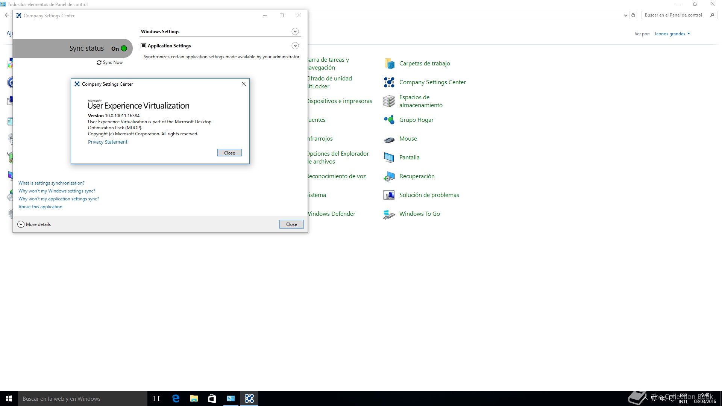Image resolution: width=722 pixels, height=406 pixels.
Task: Click 'Synchronizes certain application settings' description
Action: click(222, 57)
